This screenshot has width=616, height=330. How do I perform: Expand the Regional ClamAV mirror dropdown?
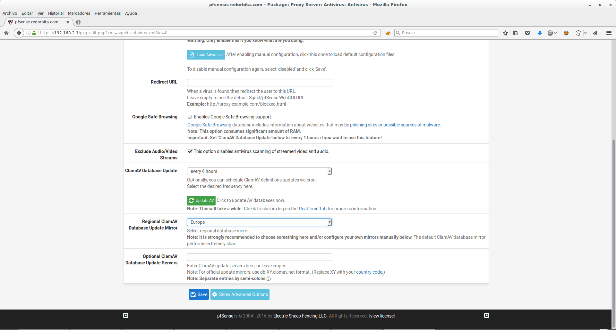[259, 222]
